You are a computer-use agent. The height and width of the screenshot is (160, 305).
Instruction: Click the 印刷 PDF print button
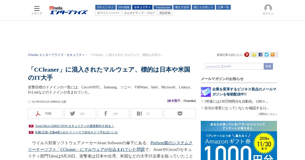[45, 114]
